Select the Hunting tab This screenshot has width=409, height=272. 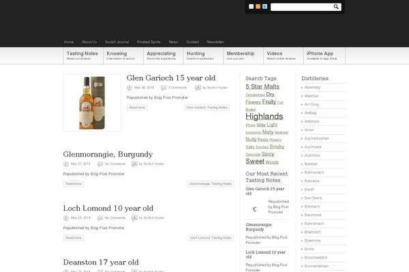point(203,56)
